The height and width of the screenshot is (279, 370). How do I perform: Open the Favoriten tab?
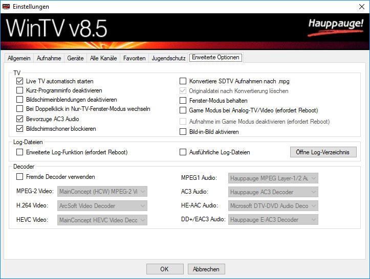tap(134, 58)
